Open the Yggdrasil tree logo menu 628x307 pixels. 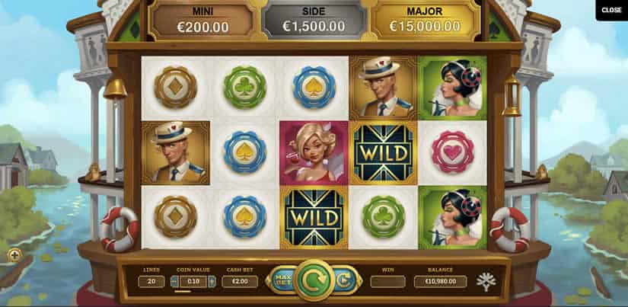[x=486, y=282]
